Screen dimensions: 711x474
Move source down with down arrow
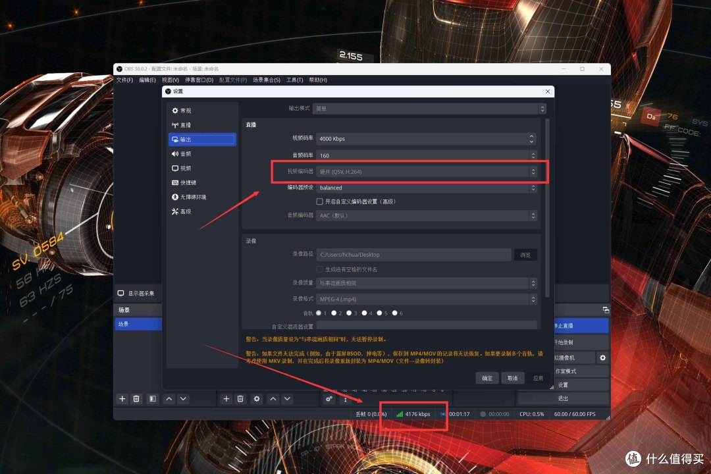click(x=287, y=399)
